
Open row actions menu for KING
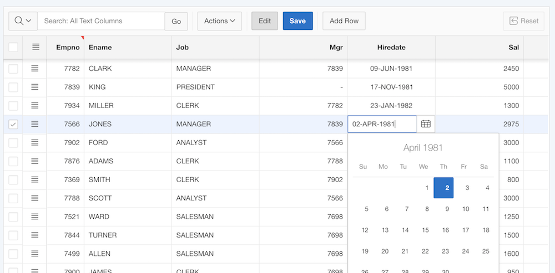coord(35,87)
